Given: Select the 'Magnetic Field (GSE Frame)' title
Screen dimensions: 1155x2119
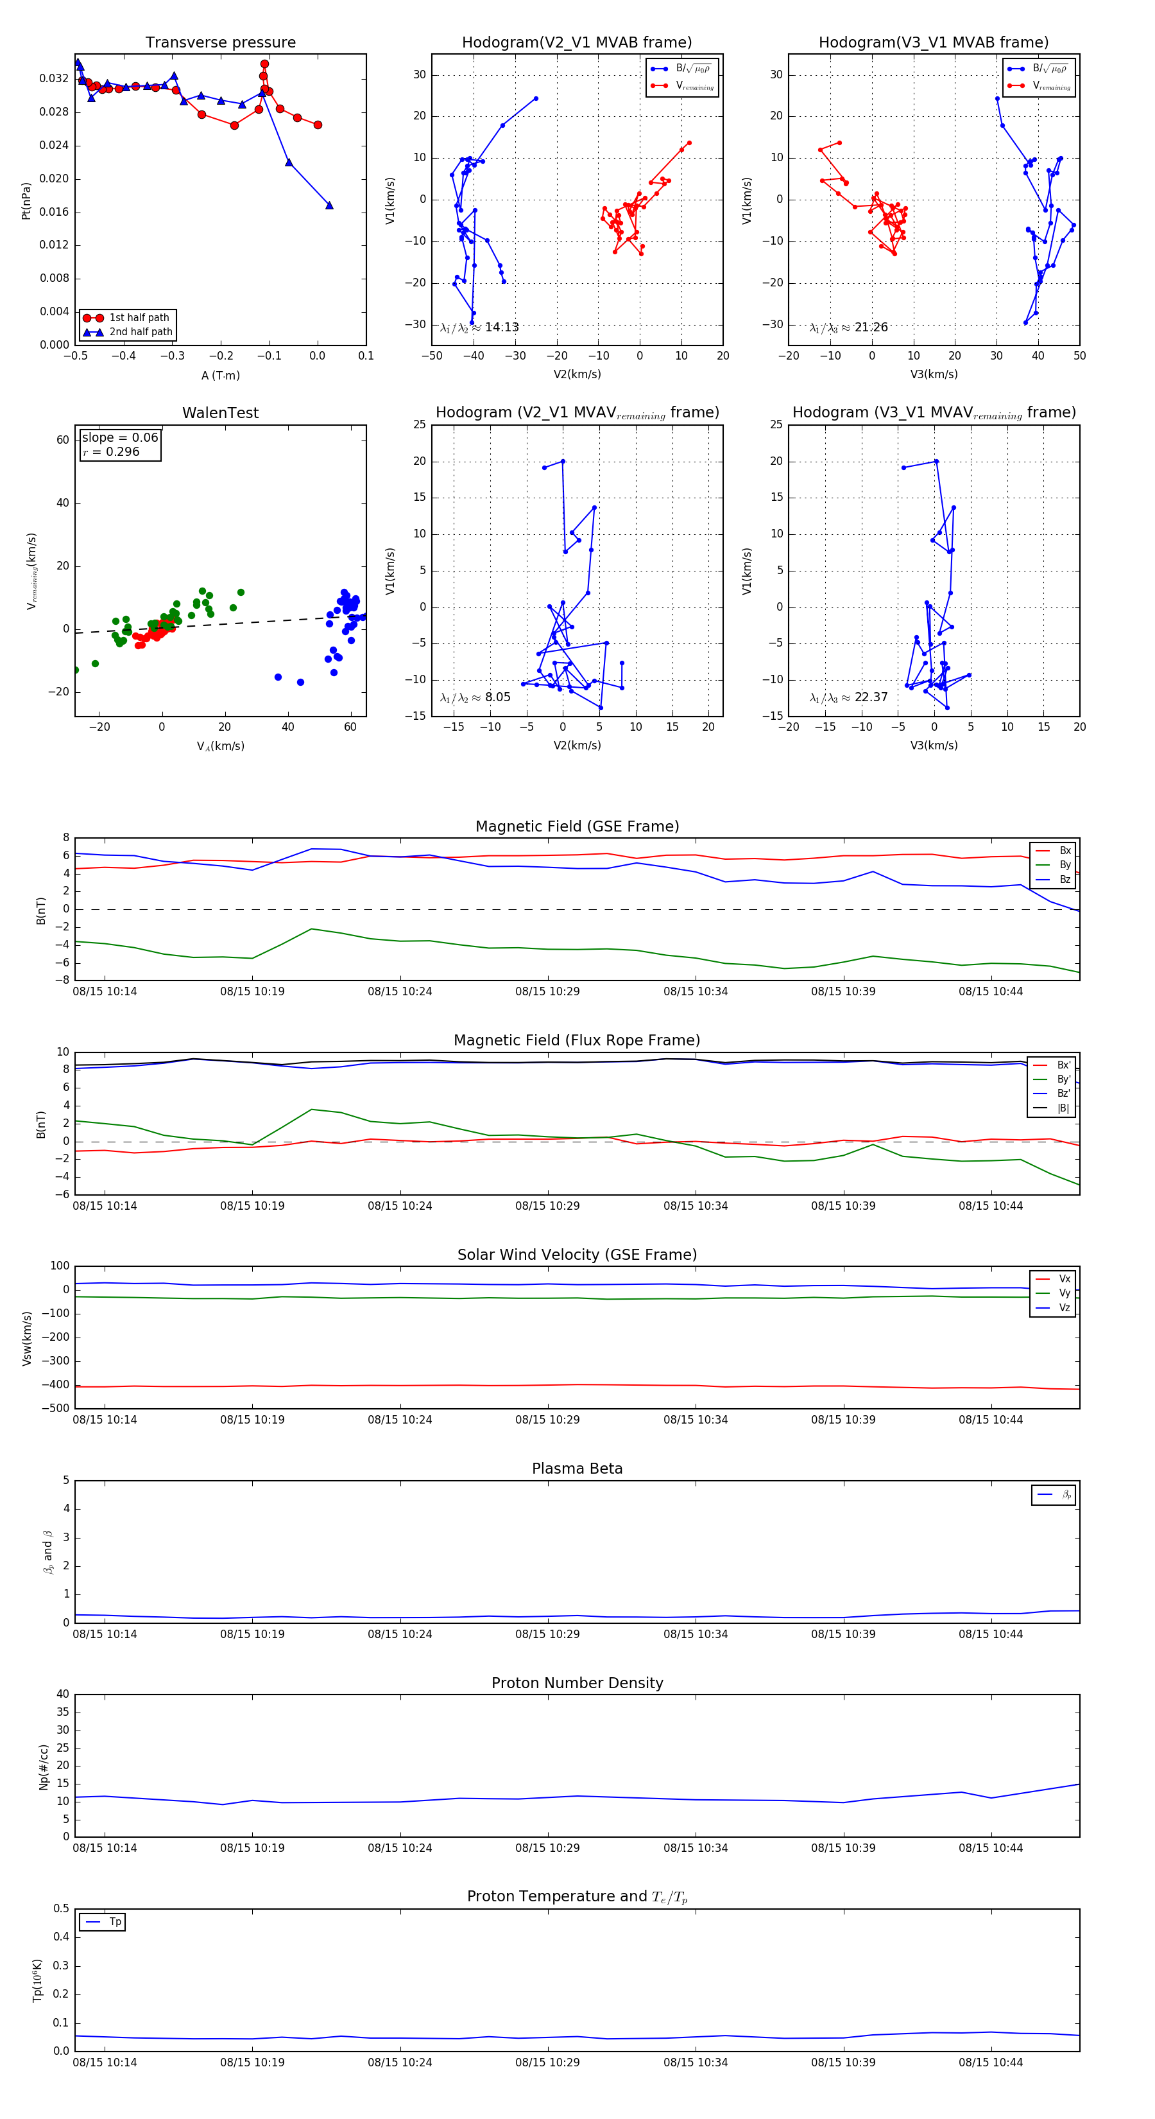Looking at the screenshot, I should point(577,826).
